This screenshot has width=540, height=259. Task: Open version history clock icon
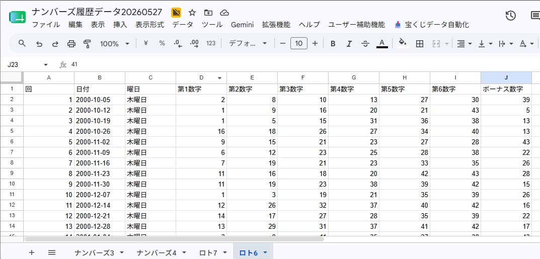coord(510,16)
